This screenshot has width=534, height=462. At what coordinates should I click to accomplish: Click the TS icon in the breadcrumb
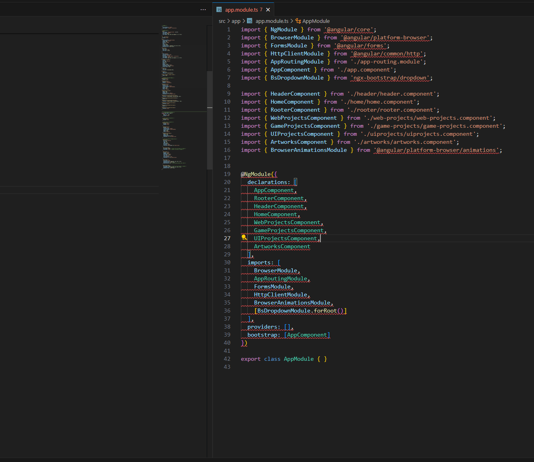250,21
